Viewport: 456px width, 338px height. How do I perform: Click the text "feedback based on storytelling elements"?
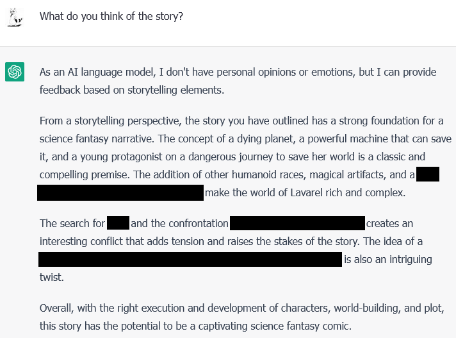tap(131, 90)
